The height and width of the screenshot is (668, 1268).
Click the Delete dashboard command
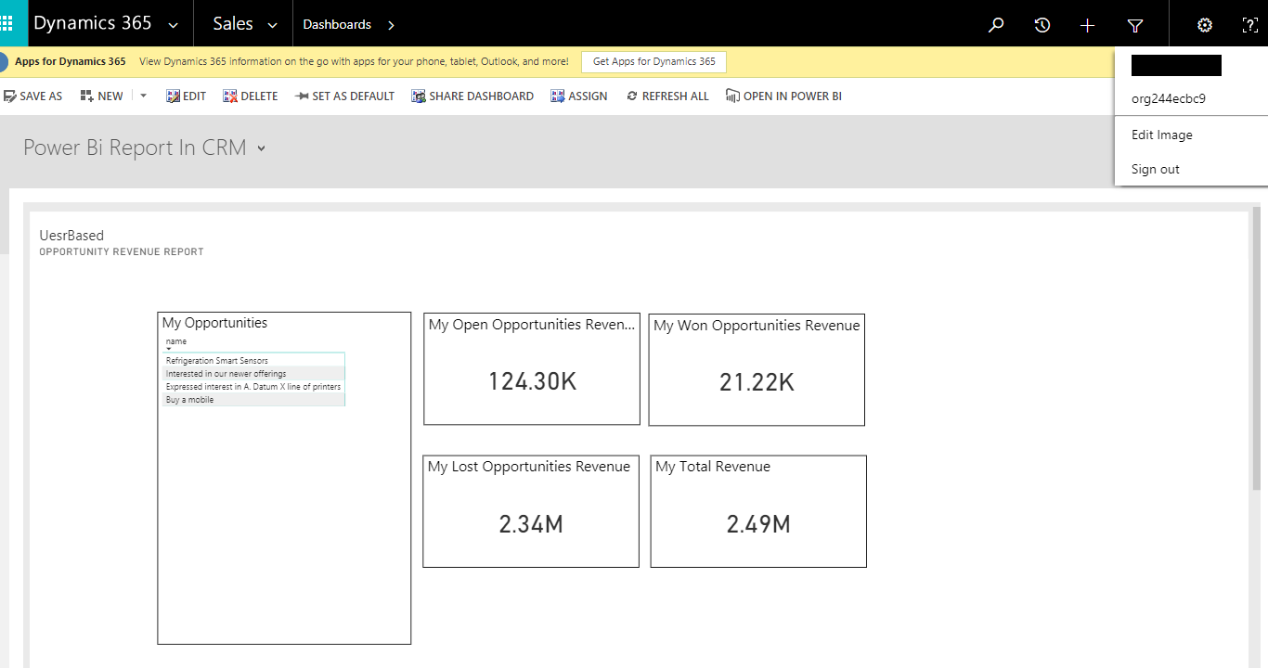(x=251, y=96)
